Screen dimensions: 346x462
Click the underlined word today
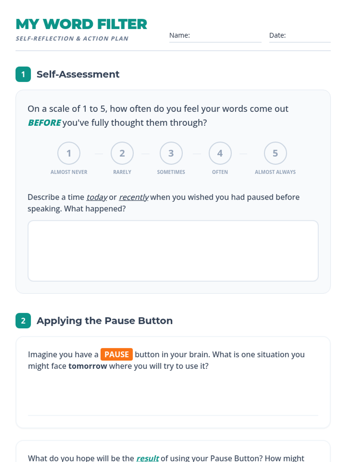(x=97, y=197)
